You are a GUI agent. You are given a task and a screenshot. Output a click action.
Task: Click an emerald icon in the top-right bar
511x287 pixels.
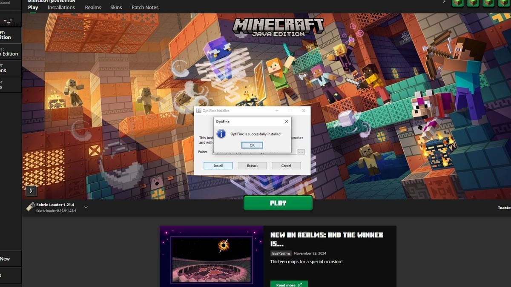458,3
